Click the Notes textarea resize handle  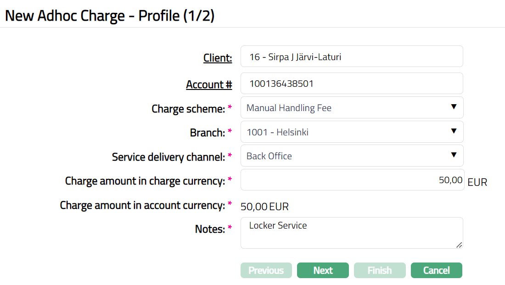459,245
